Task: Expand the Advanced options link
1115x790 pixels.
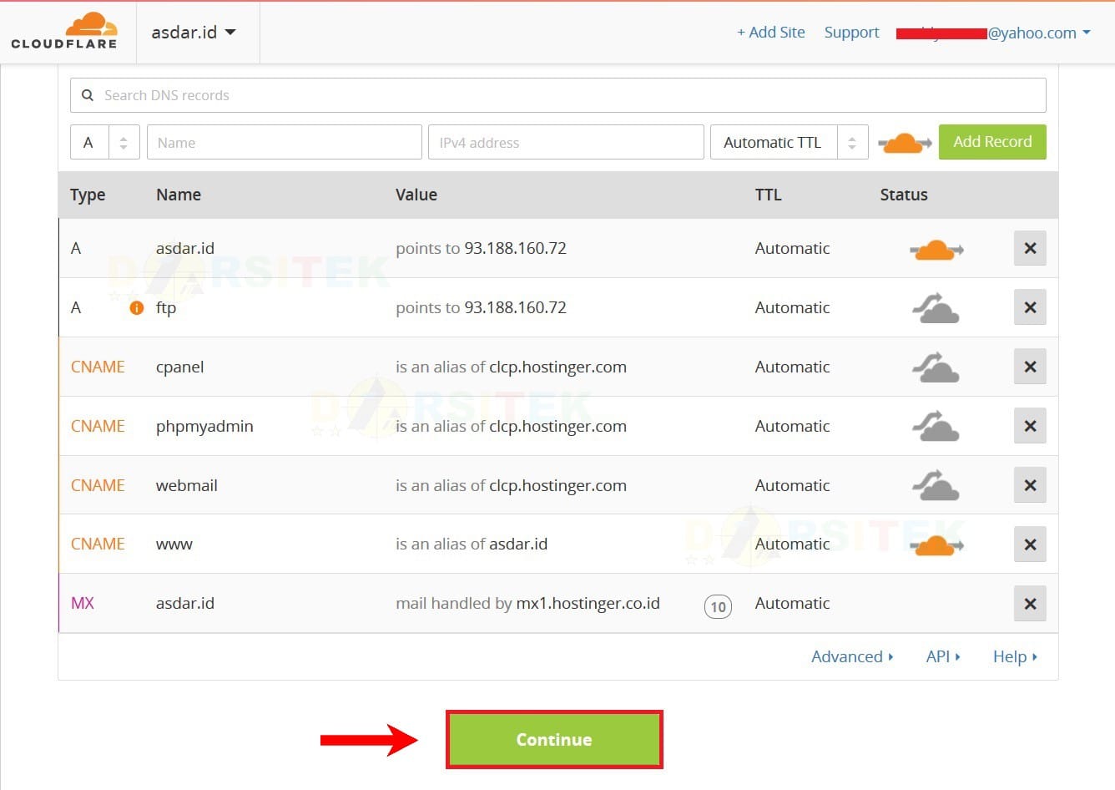Action: (852, 656)
